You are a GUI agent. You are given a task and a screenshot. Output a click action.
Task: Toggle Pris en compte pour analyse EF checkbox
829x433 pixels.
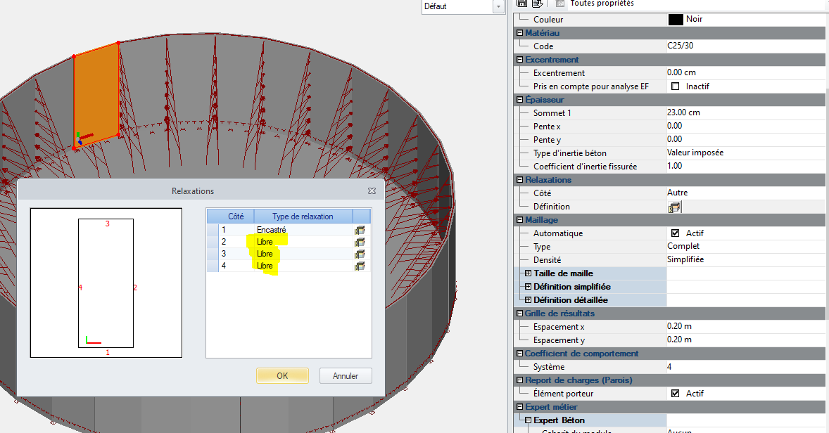coord(675,86)
